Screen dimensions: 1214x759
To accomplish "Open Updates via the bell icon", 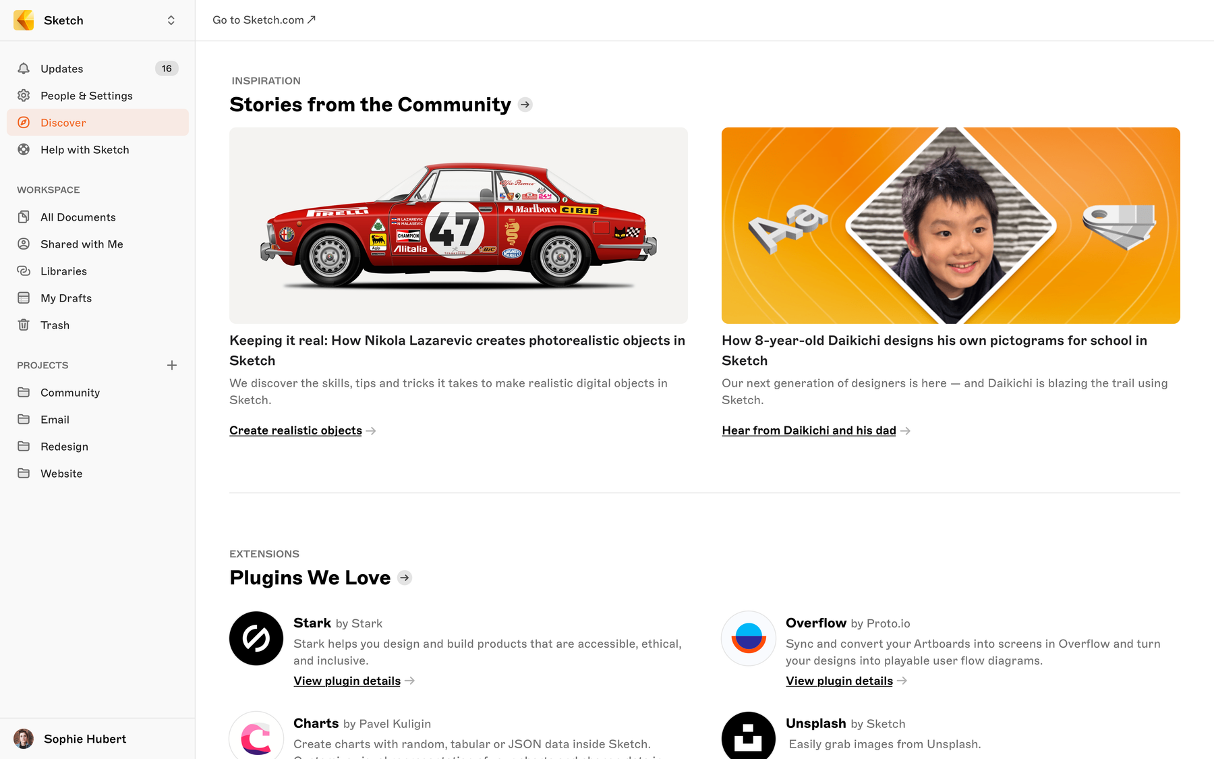I will 24,68.
